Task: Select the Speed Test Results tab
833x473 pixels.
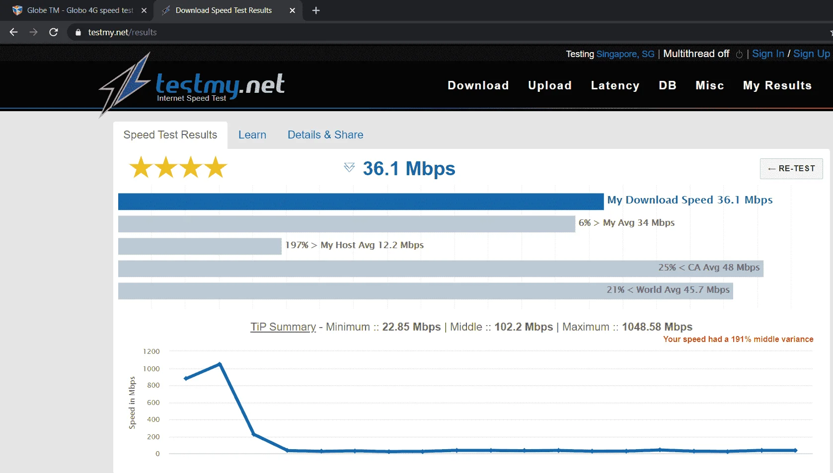Action: point(170,135)
